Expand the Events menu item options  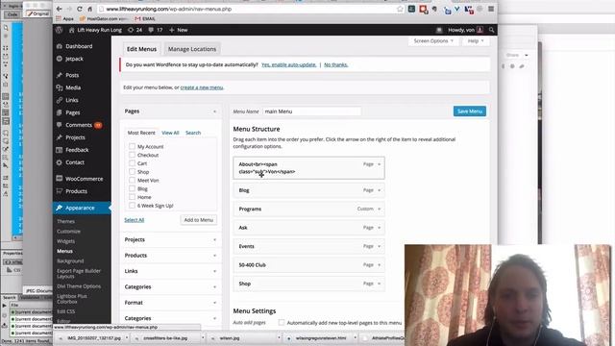click(379, 246)
